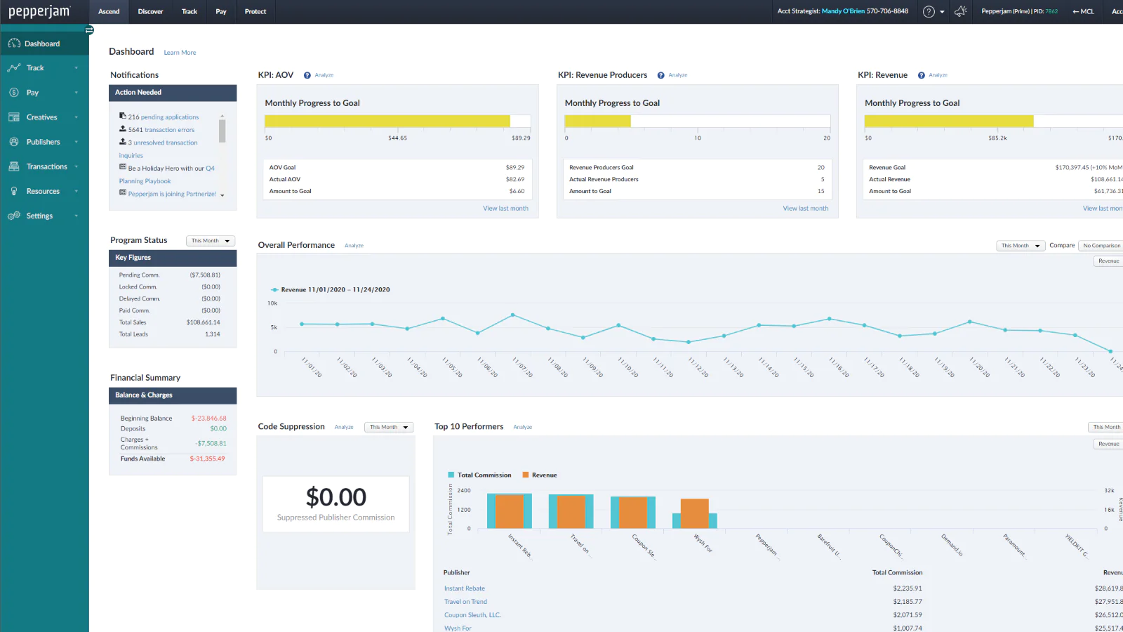Click the AOV monthly progress bar
This screenshot has height=632, width=1123.
pos(397,121)
